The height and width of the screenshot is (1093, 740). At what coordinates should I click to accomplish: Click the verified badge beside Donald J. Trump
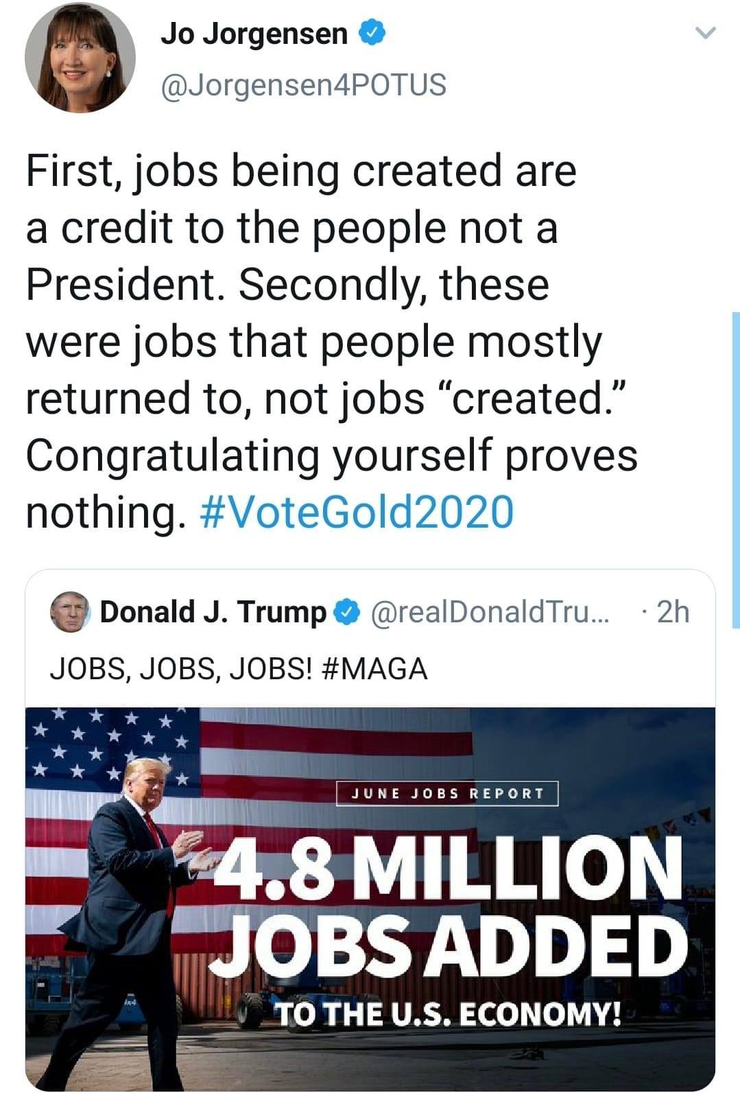coord(347,611)
